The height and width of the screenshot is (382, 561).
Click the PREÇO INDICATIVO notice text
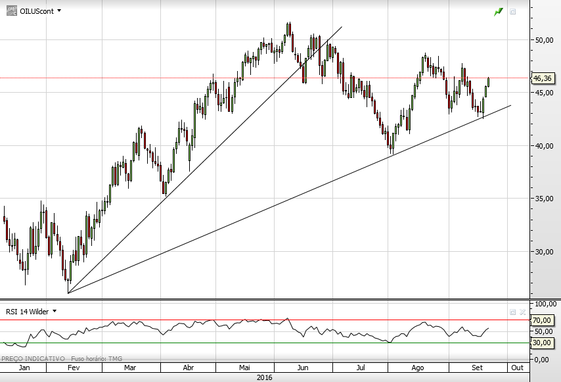(34, 358)
